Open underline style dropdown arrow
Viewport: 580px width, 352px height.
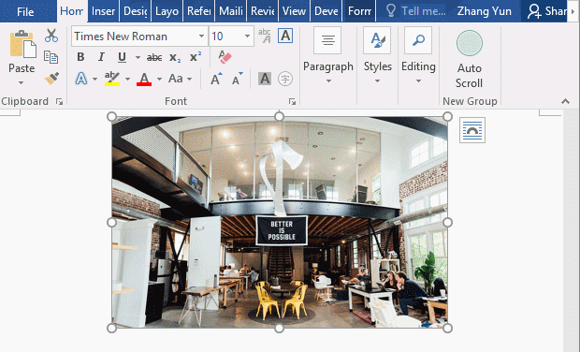138,57
